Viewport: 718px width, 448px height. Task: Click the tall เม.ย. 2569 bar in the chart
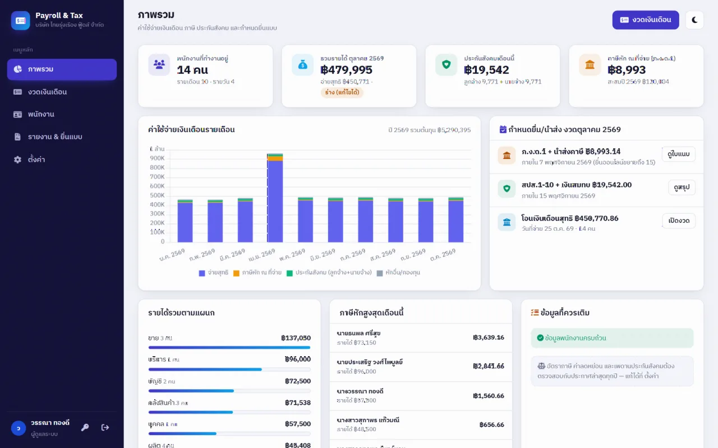point(275,198)
